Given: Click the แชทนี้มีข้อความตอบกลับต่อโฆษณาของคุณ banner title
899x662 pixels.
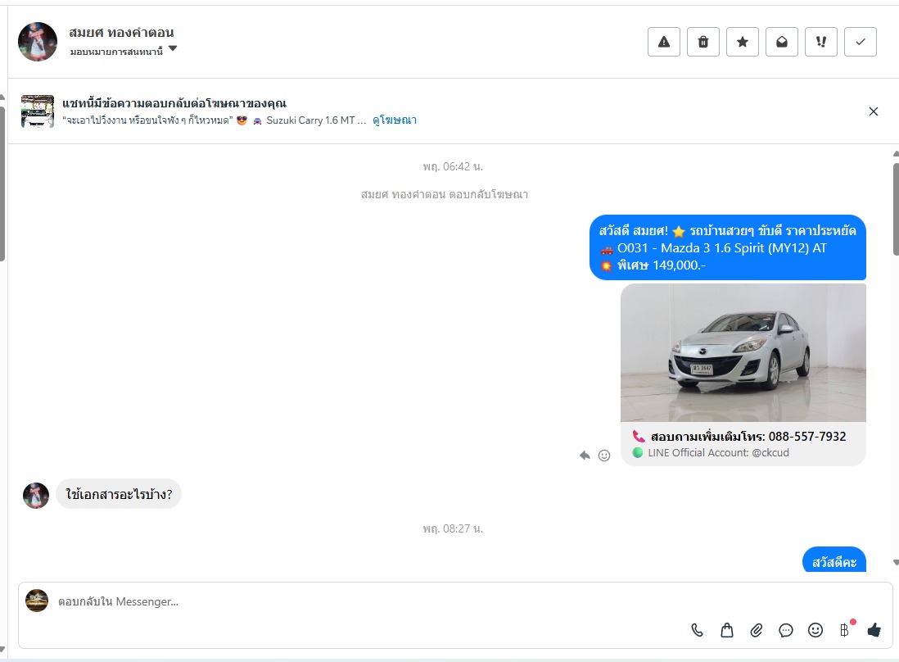Looking at the screenshot, I should pyautogui.click(x=174, y=103).
